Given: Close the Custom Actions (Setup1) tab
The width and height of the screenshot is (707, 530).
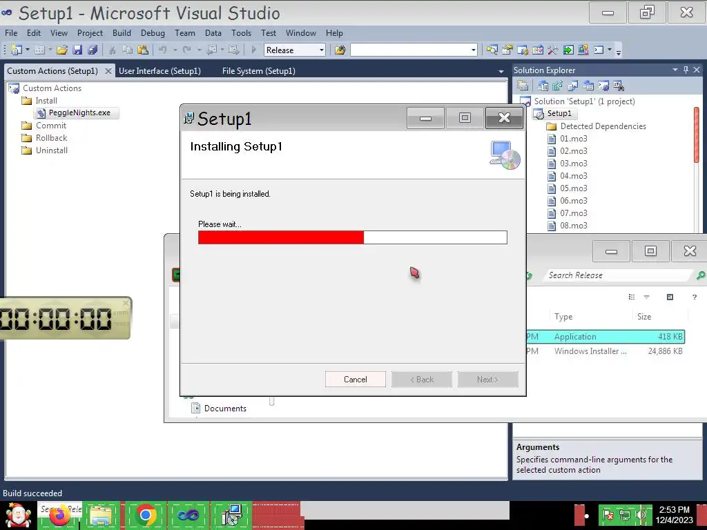Looking at the screenshot, I should (x=108, y=71).
